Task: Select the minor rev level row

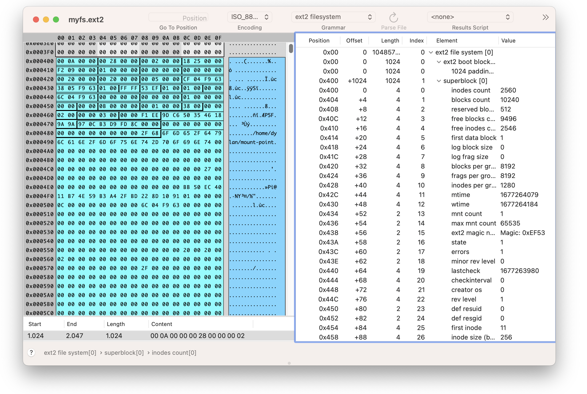Action: tap(425, 261)
